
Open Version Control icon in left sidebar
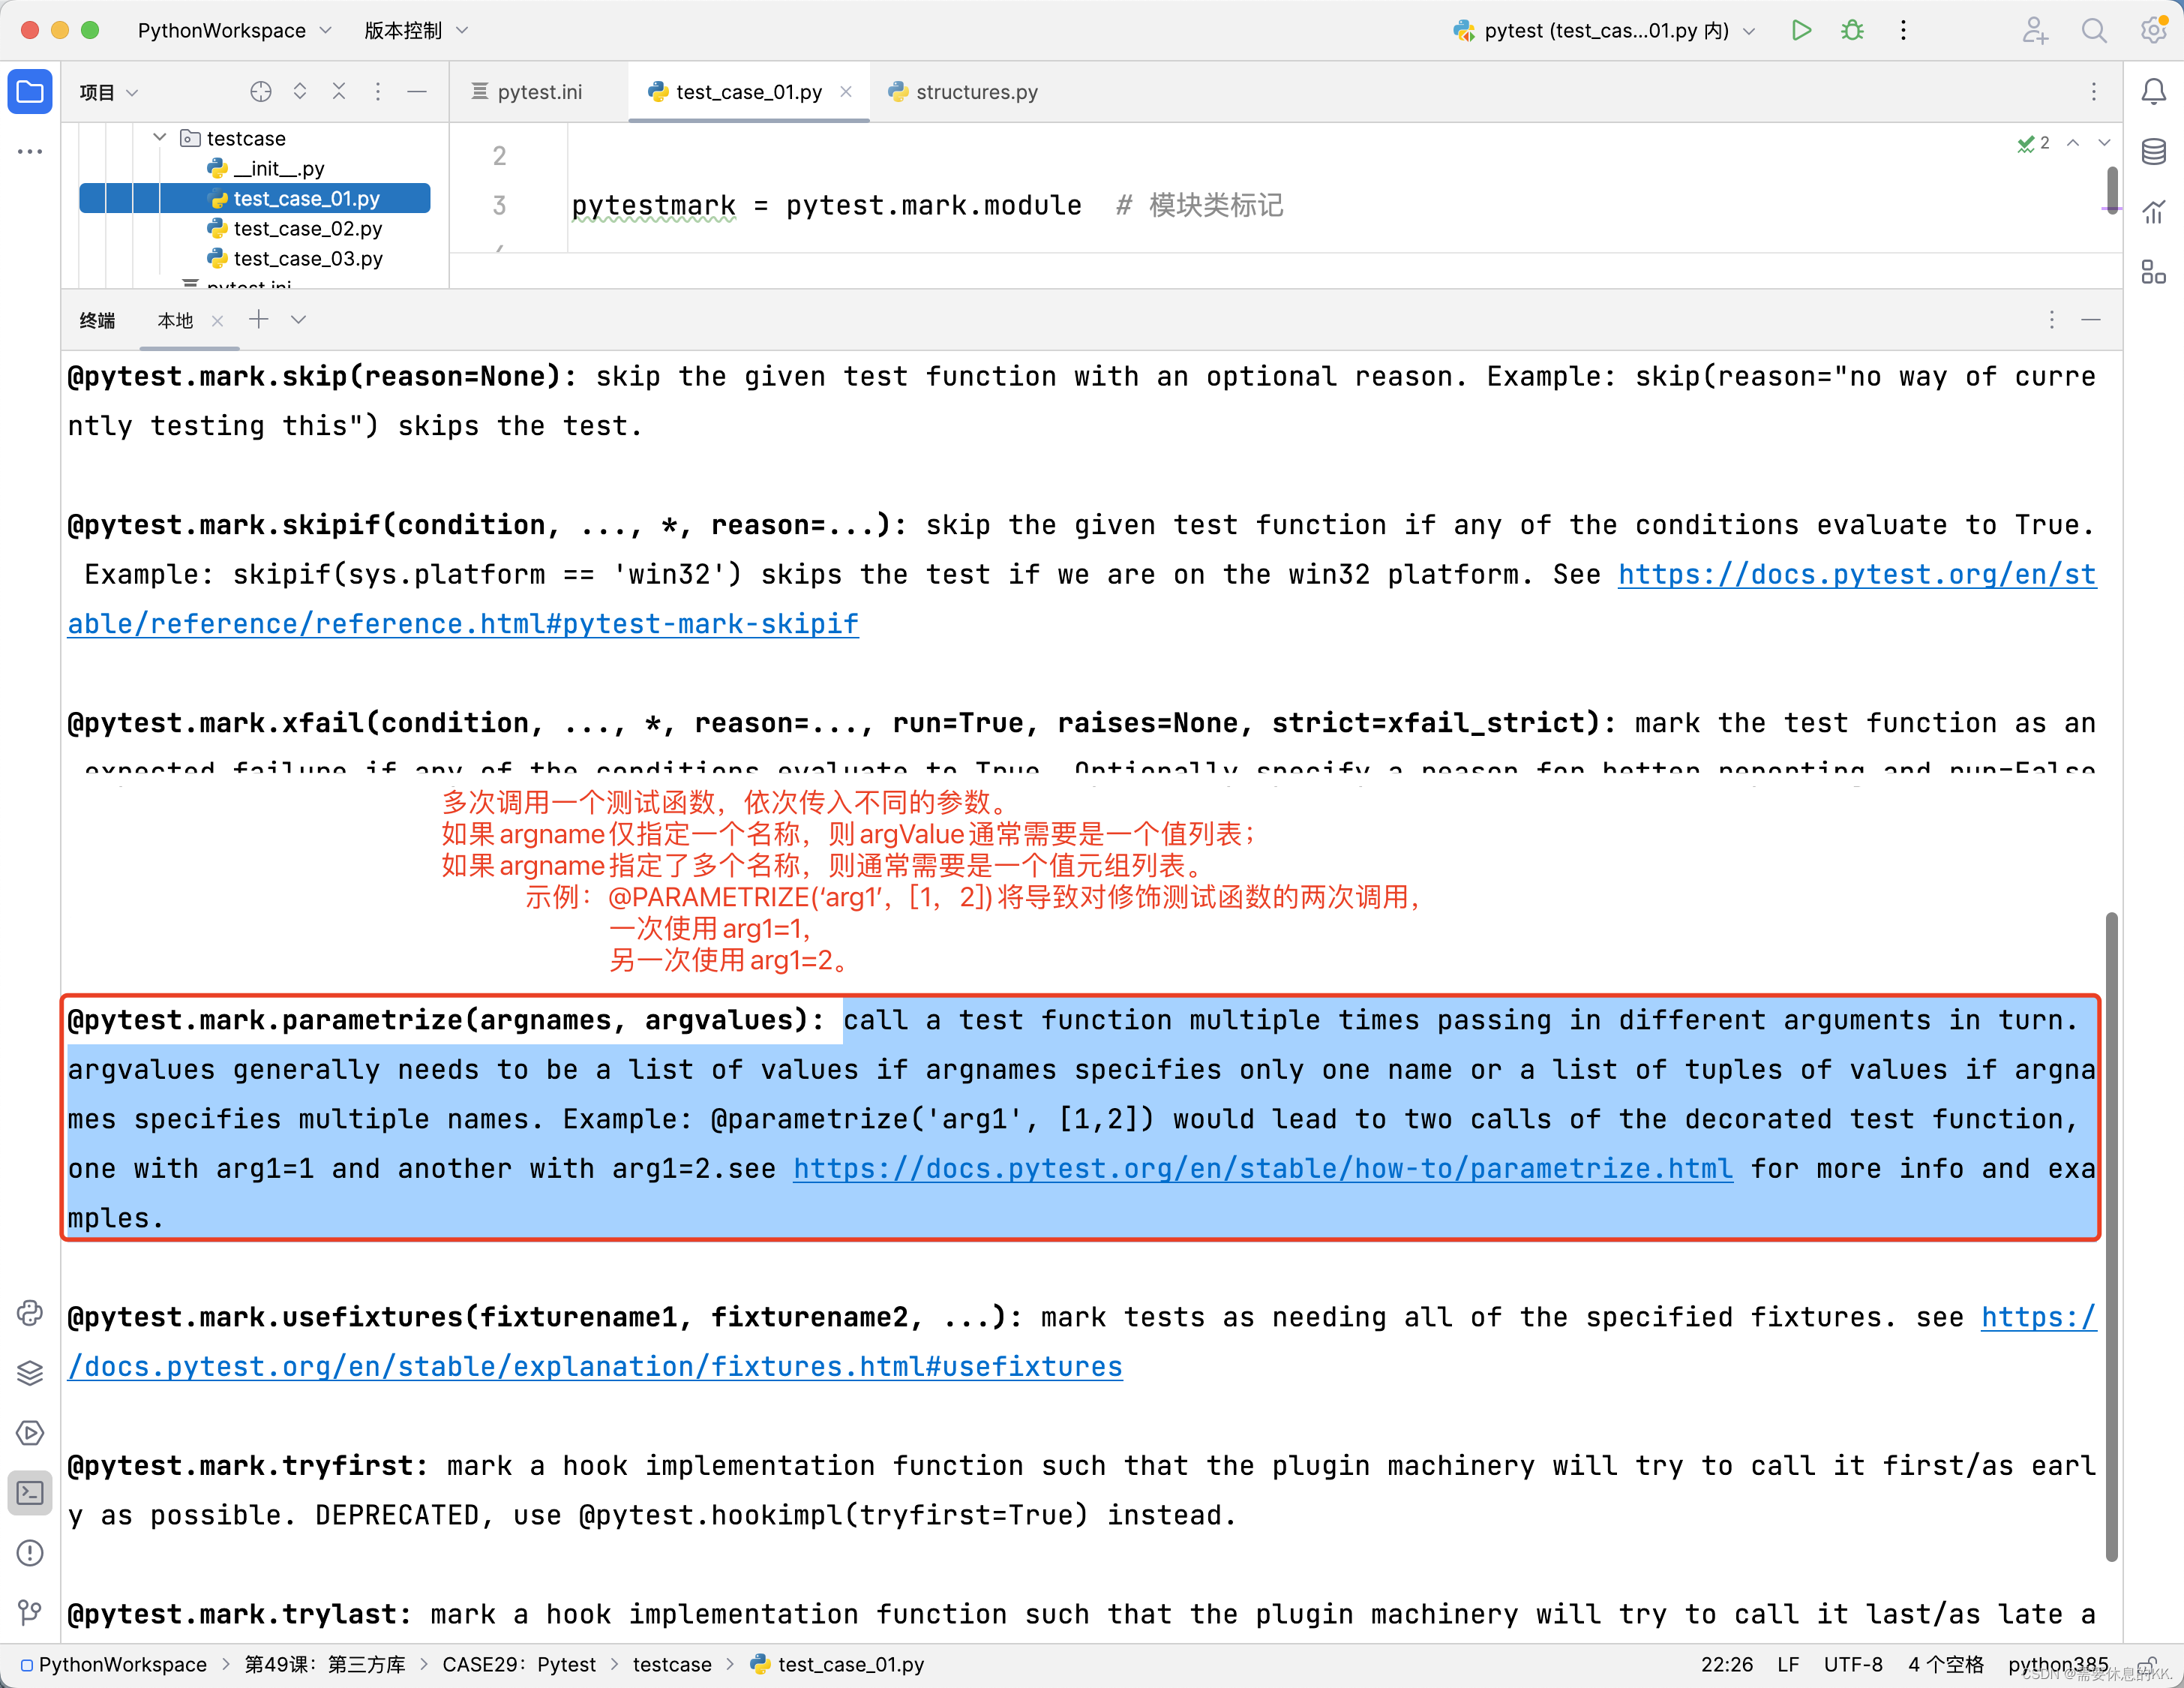coord(30,1612)
